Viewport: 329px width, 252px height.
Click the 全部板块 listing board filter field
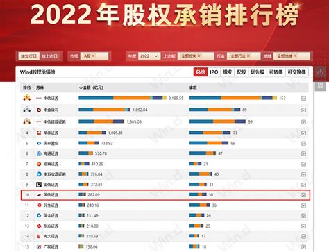point(196,56)
